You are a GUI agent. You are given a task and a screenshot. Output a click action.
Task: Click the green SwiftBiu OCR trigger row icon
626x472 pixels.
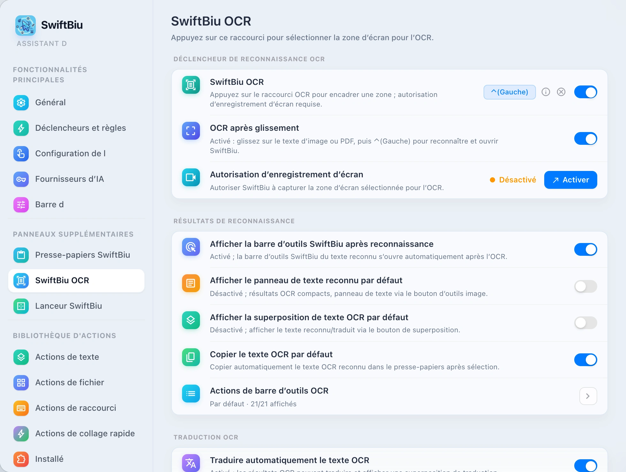[191, 85]
